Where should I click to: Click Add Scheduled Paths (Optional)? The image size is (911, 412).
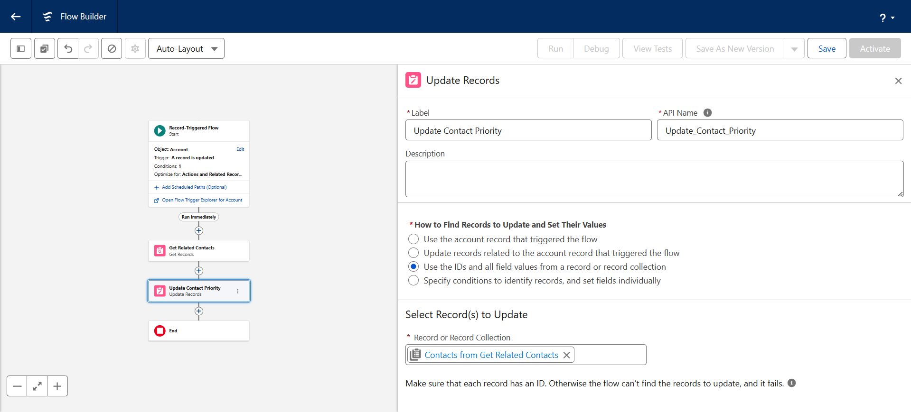click(194, 187)
